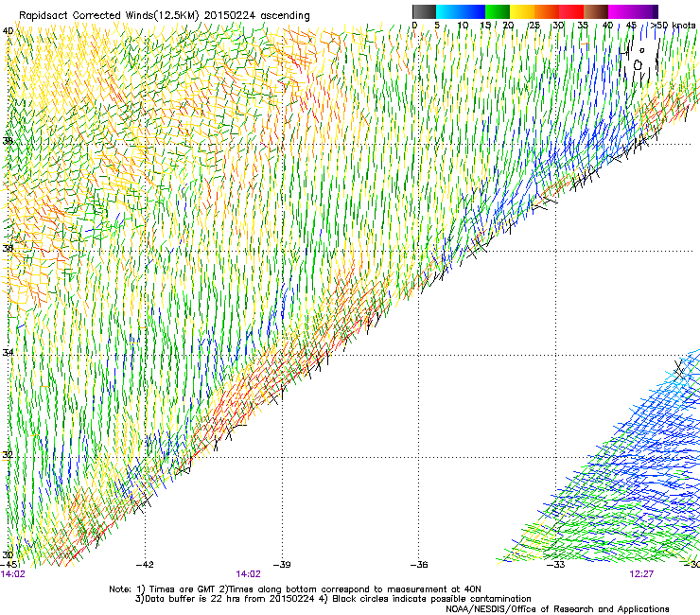Click the longitude label '-36'

coord(419,564)
